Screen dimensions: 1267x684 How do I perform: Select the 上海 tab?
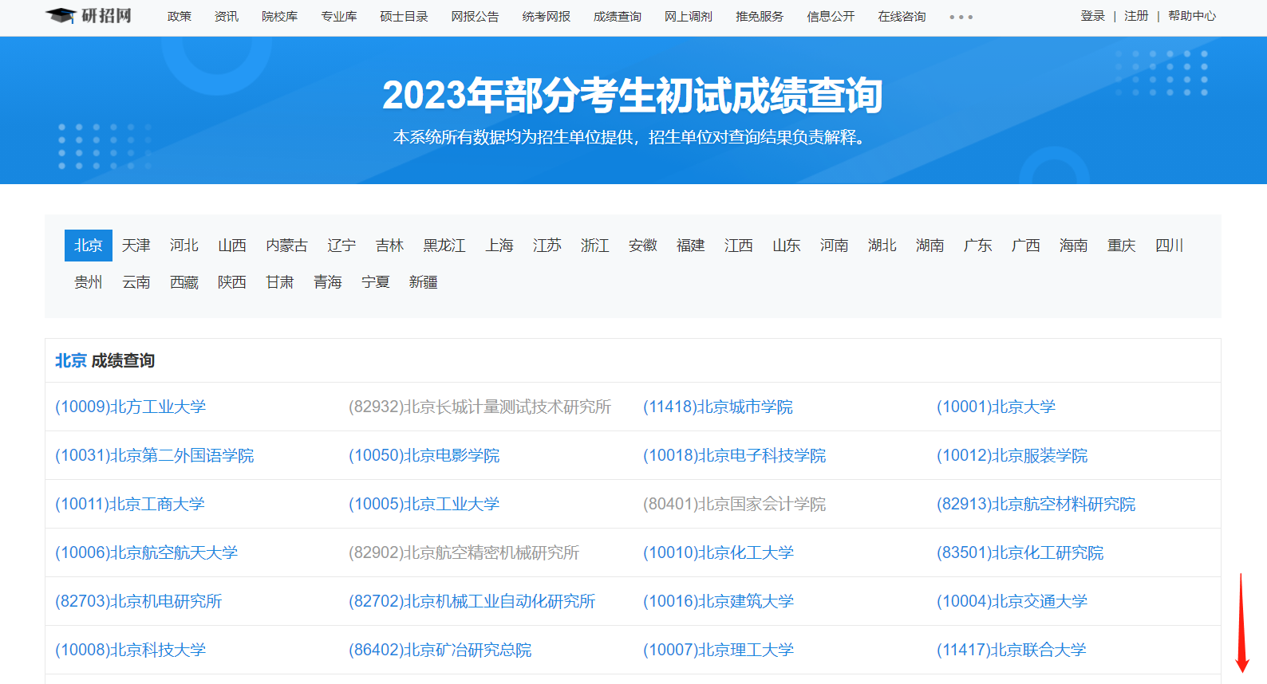(x=499, y=246)
